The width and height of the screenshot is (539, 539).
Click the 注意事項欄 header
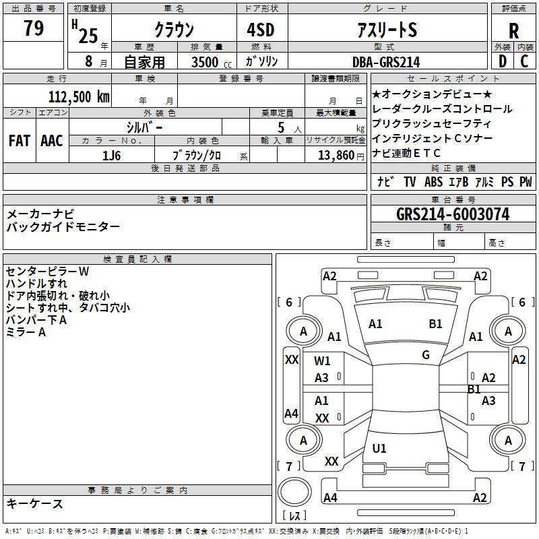185,199
